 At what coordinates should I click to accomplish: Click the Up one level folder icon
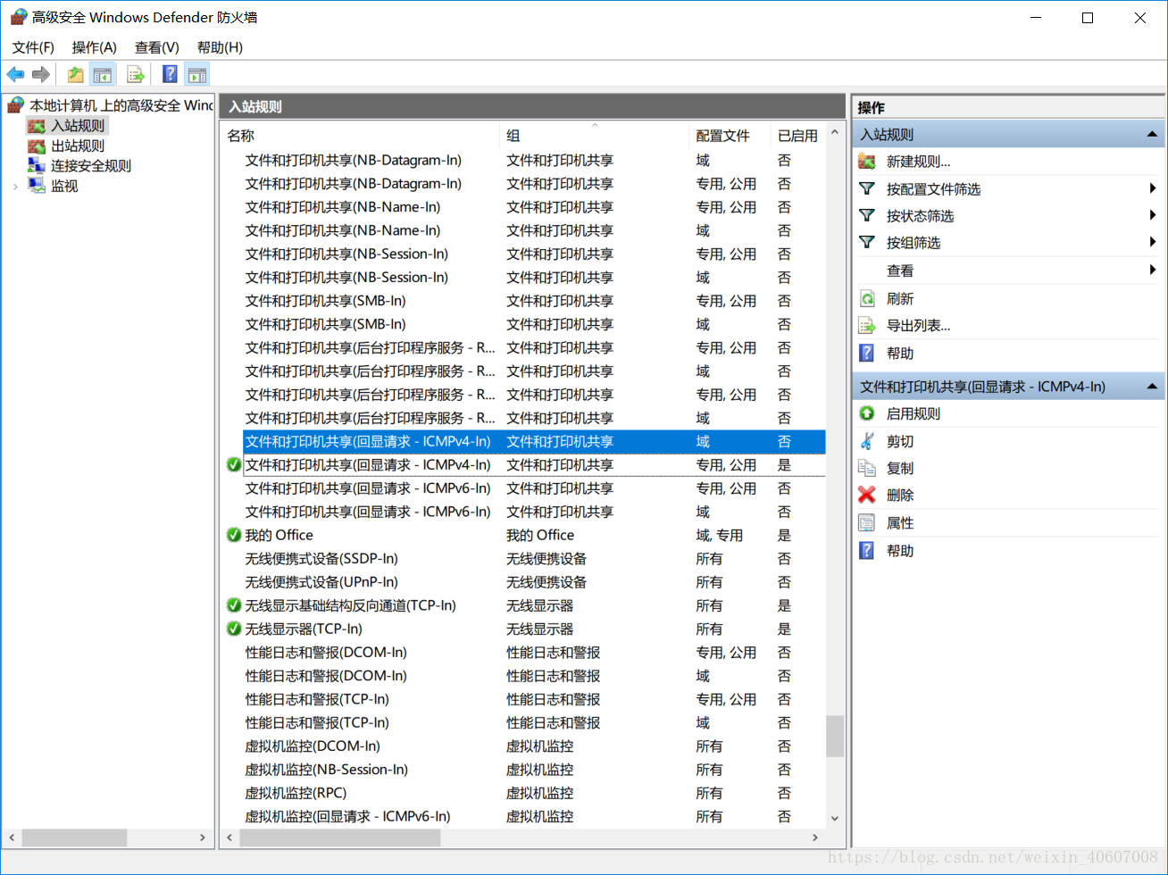click(76, 75)
